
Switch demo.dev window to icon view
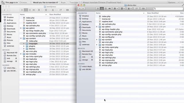pos(98,9)
